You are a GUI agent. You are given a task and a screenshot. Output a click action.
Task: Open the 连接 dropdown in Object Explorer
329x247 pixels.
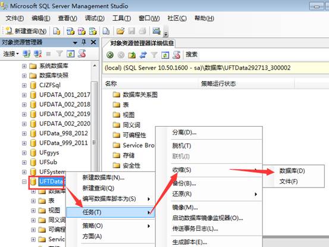(x=11, y=54)
